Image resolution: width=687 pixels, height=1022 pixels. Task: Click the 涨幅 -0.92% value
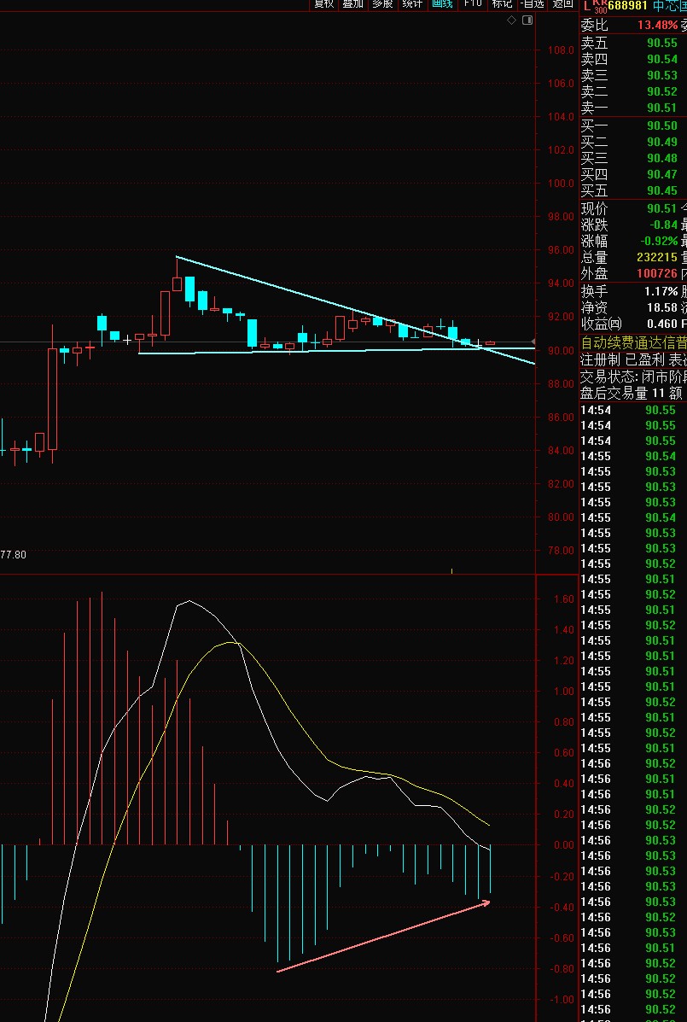click(659, 241)
